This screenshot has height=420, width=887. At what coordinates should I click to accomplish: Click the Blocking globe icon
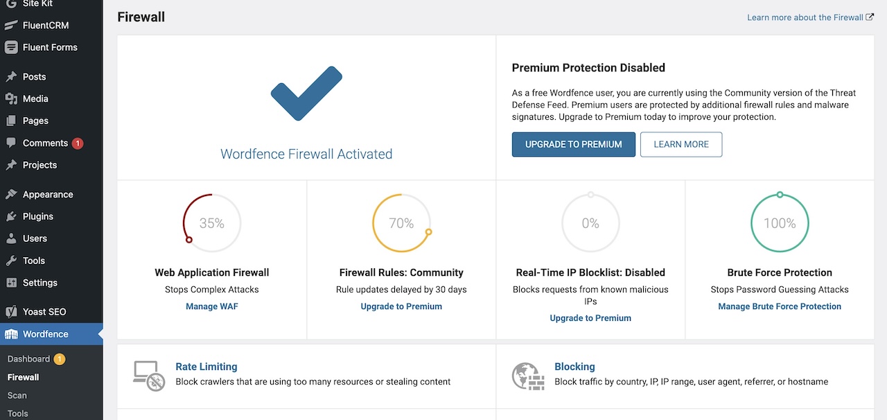[x=528, y=375]
